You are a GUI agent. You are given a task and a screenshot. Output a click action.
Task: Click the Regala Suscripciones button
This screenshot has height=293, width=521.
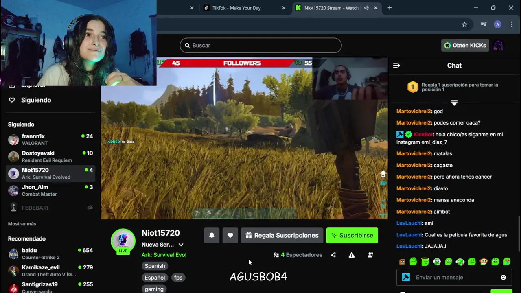click(x=282, y=235)
